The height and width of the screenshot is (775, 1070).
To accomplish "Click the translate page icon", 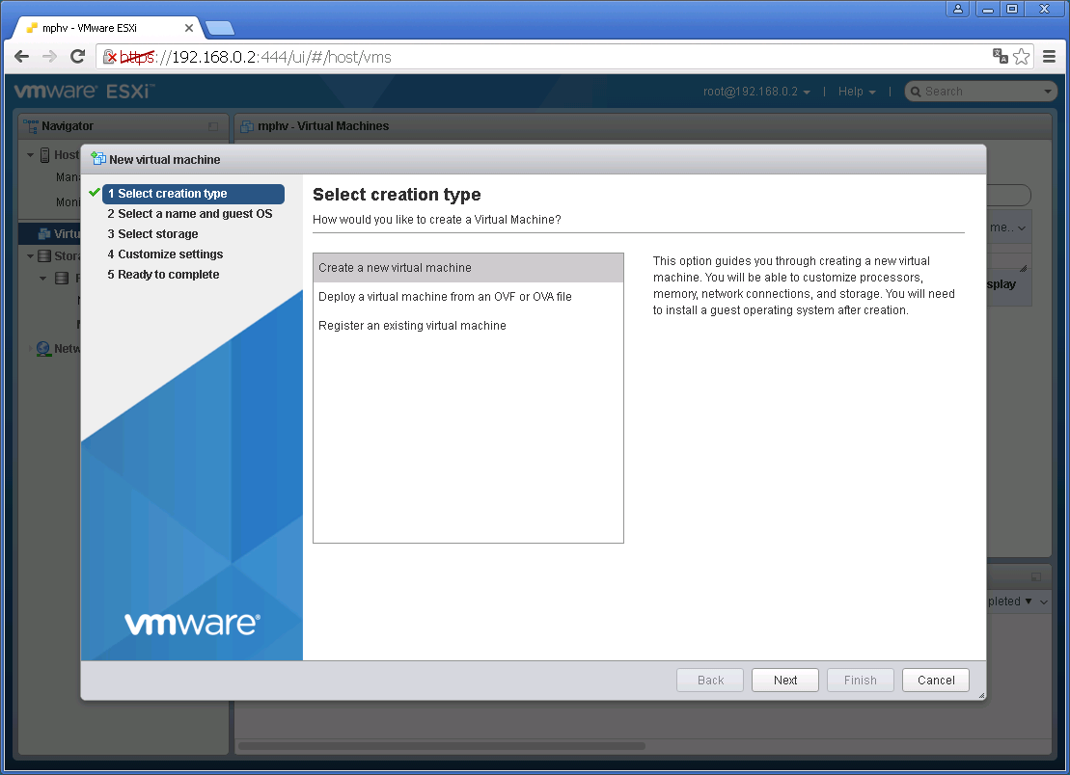I will pyautogui.click(x=1000, y=57).
